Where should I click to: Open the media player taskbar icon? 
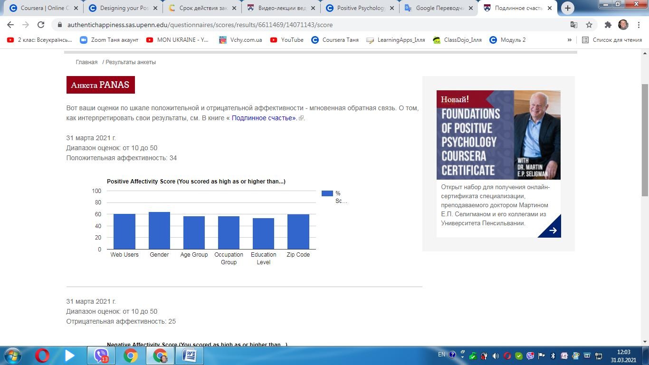[70, 355]
